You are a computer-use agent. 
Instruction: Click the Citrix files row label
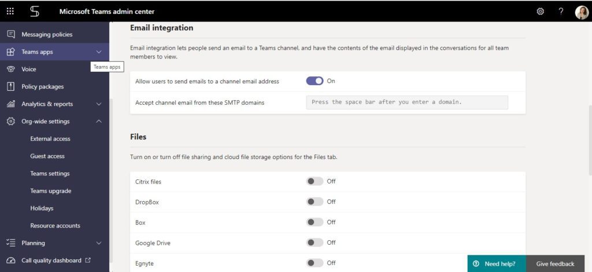[x=149, y=182]
